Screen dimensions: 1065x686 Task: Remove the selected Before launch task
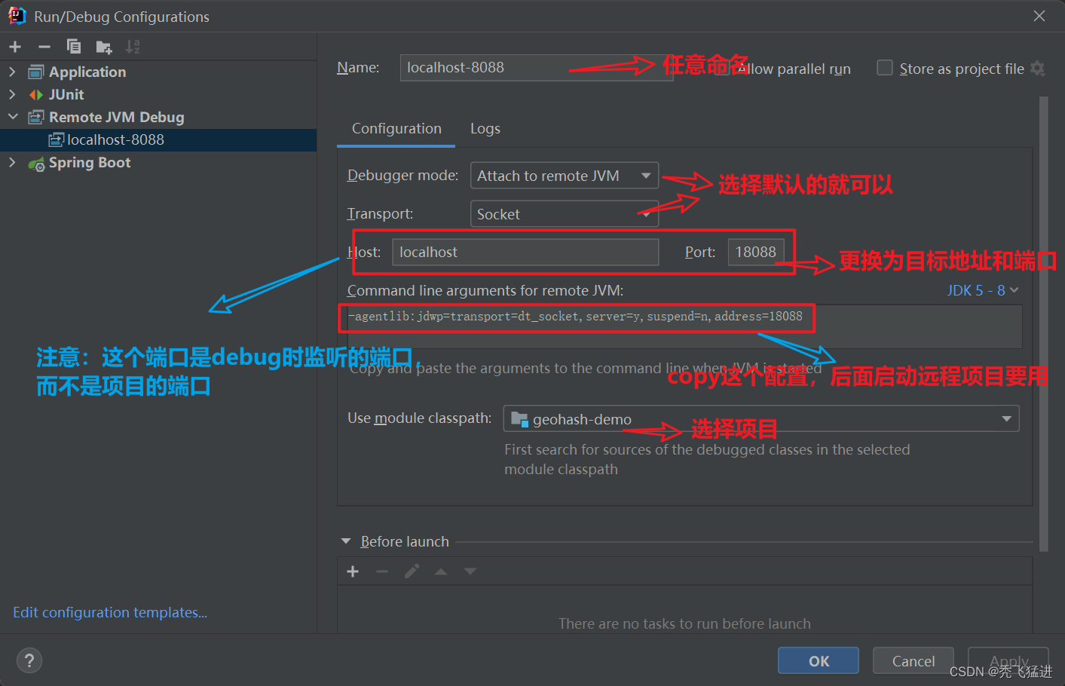click(382, 571)
